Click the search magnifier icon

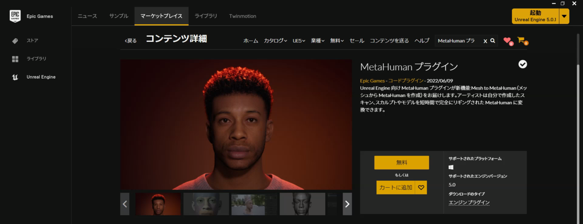(493, 41)
